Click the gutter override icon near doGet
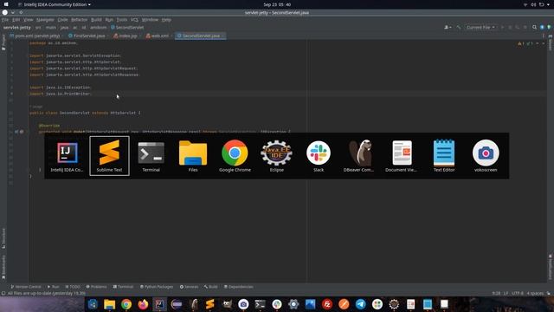554x312 pixels. point(16,132)
